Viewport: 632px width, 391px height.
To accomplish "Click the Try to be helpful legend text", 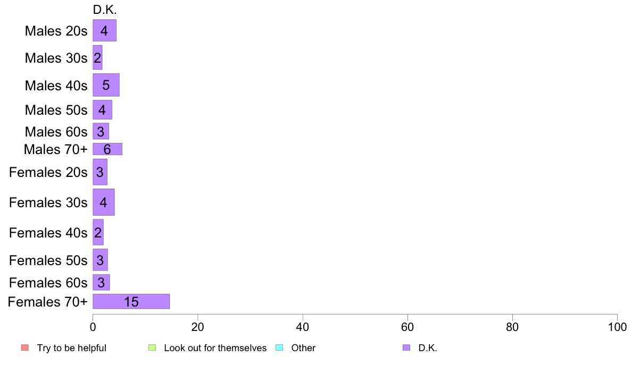I will [x=72, y=348].
